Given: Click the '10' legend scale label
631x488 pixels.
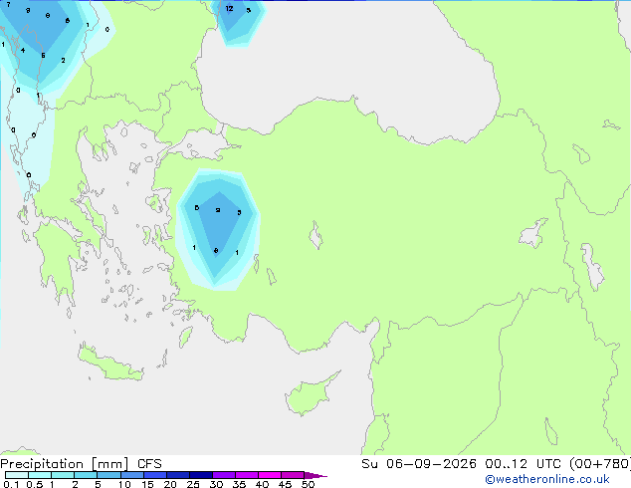Looking at the screenshot, I should click(x=124, y=484).
